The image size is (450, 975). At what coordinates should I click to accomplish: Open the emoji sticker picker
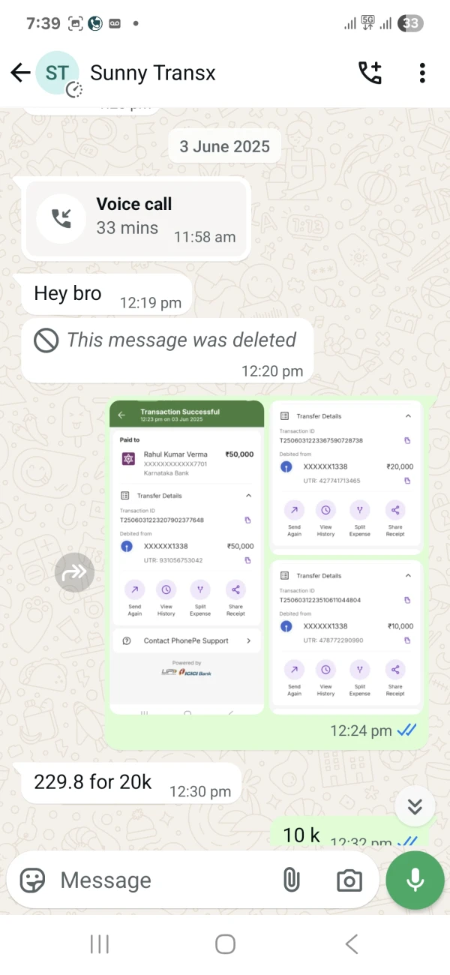pyautogui.click(x=32, y=880)
